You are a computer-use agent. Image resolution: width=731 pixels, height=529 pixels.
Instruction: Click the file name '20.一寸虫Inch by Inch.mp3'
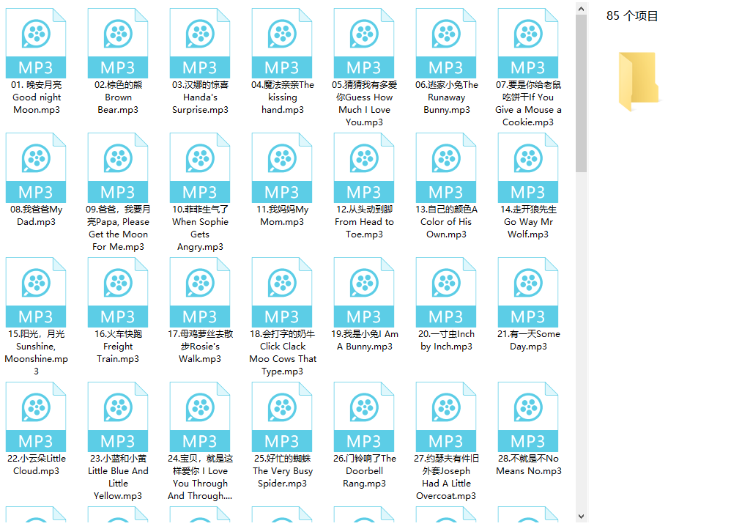pyautogui.click(x=446, y=340)
